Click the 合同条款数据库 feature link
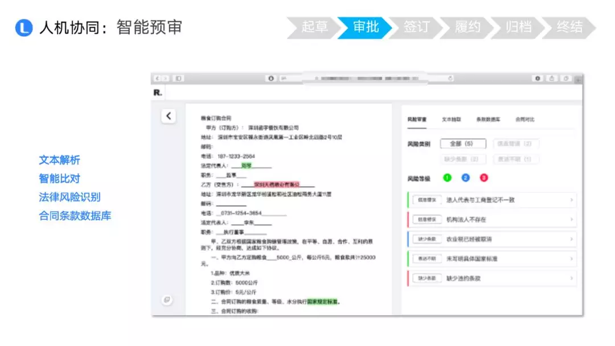This screenshot has height=346, width=615. pos(75,216)
